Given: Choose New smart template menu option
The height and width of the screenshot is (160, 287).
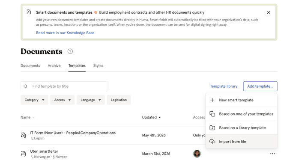Looking at the screenshot, I should tap(241, 100).
